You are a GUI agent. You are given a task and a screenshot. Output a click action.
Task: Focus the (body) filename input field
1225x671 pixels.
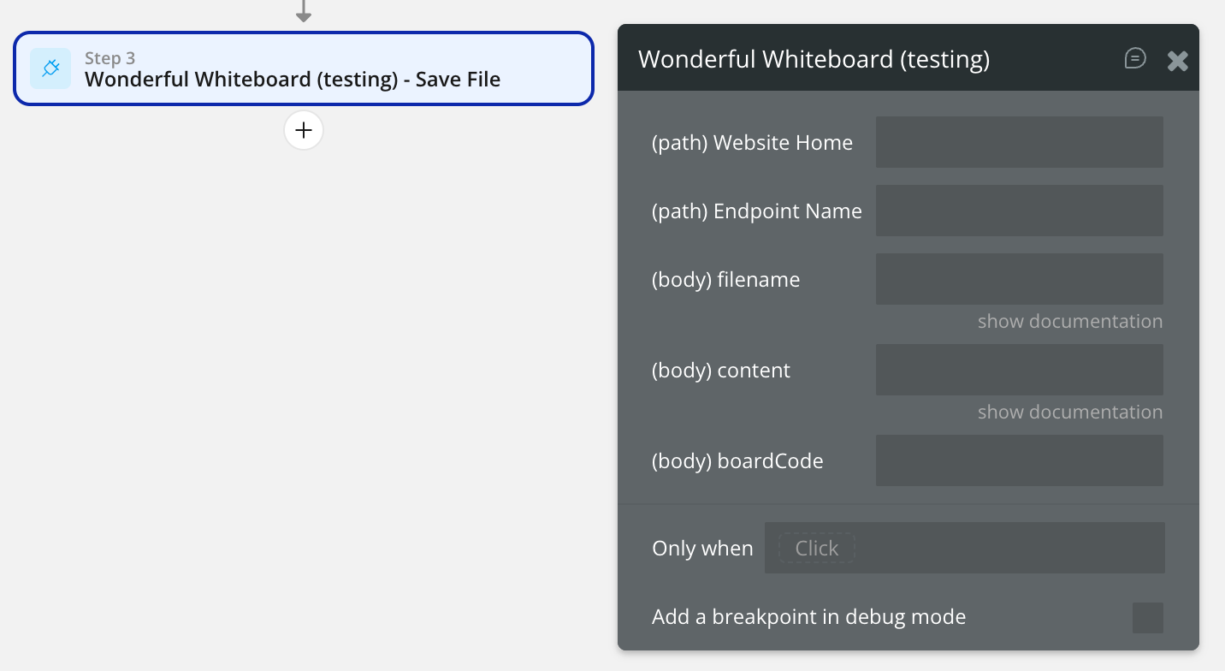click(1019, 279)
